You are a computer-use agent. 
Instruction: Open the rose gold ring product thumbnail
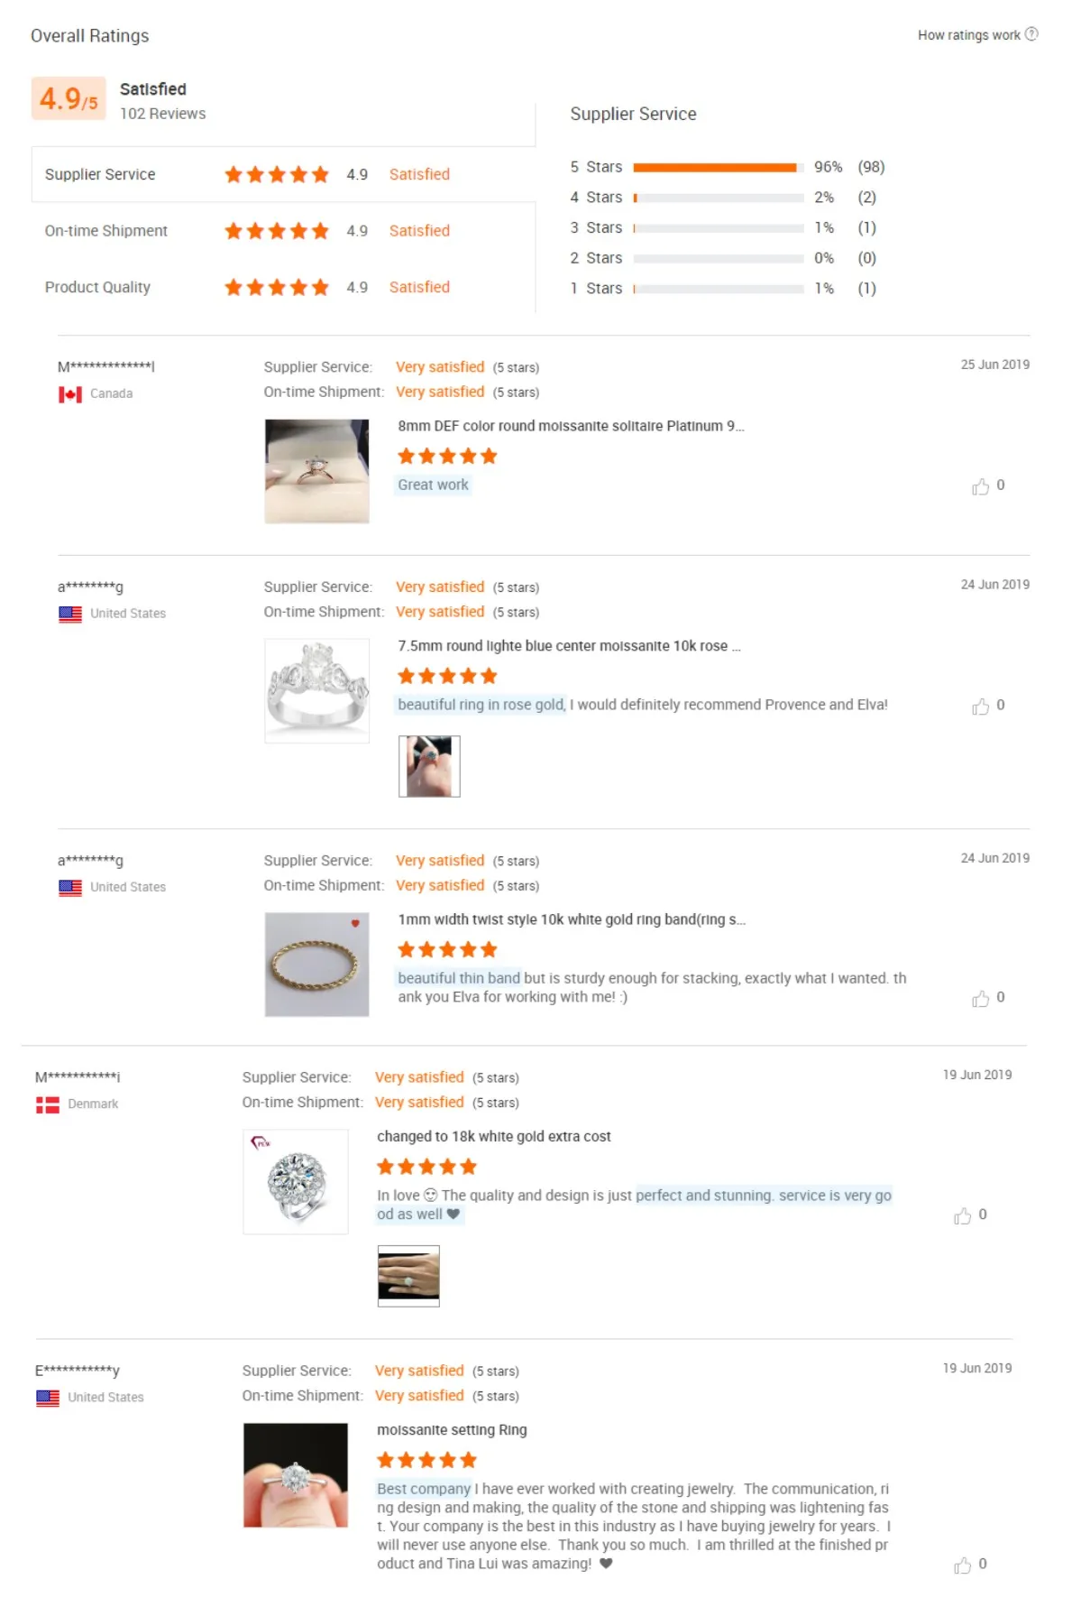[x=316, y=690]
